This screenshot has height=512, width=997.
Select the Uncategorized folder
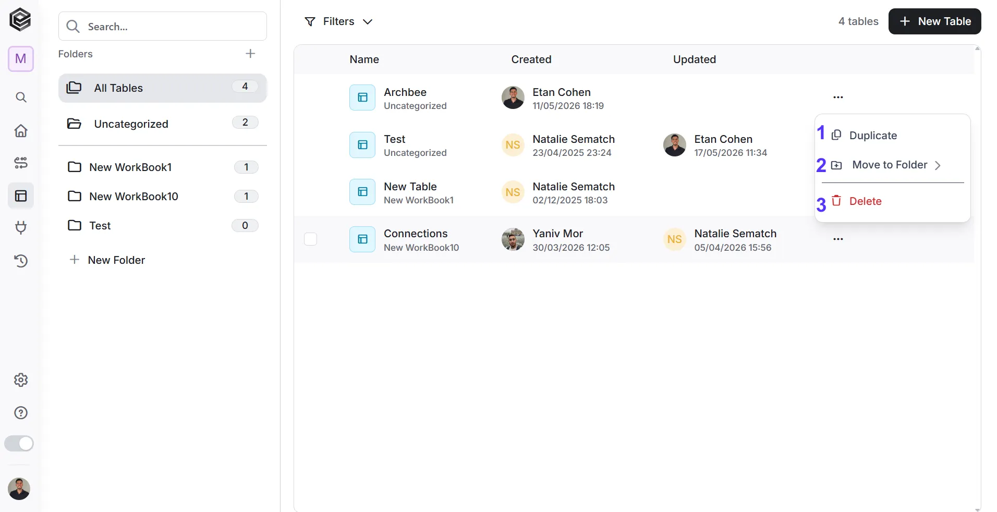pyautogui.click(x=163, y=124)
